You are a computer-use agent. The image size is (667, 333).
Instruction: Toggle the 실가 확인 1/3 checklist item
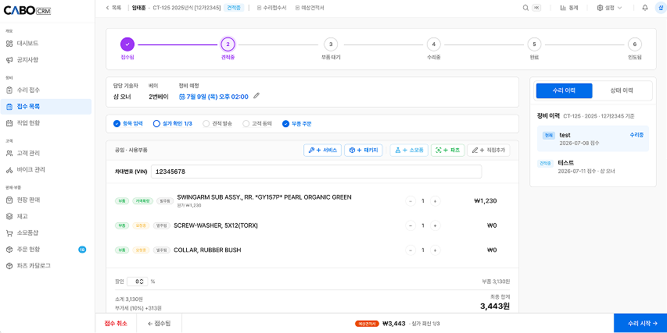(172, 124)
